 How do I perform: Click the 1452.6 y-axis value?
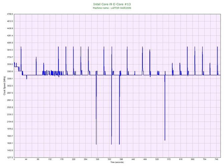(10, 150)
